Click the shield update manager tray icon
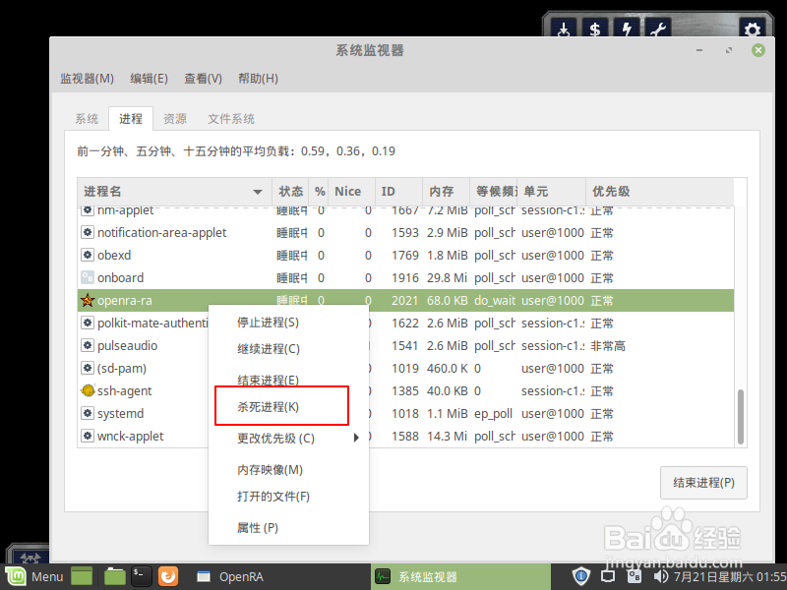Viewport: 787px width, 590px height. point(580,576)
